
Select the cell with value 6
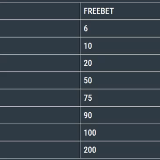click(x=120, y=28)
